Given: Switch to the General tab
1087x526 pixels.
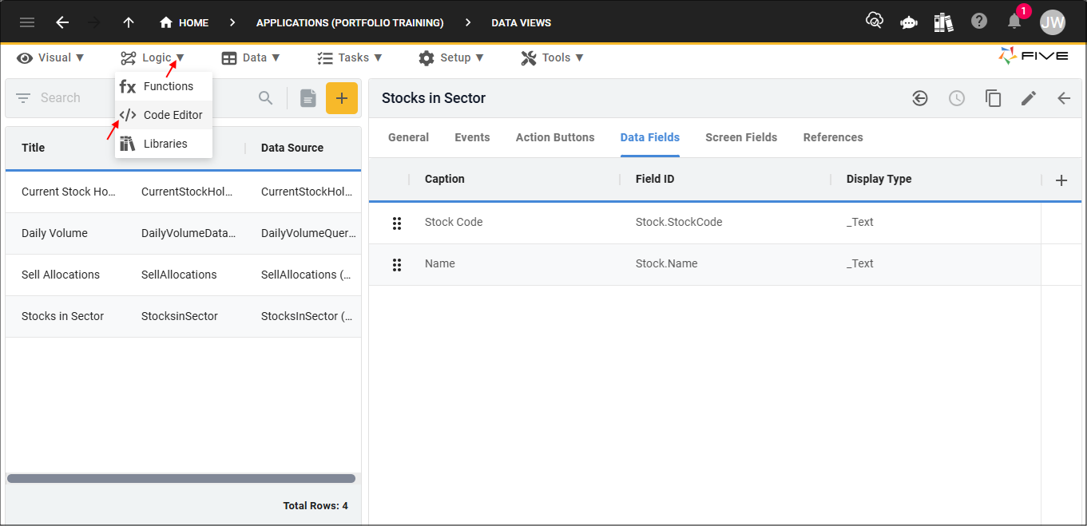Looking at the screenshot, I should click(408, 137).
